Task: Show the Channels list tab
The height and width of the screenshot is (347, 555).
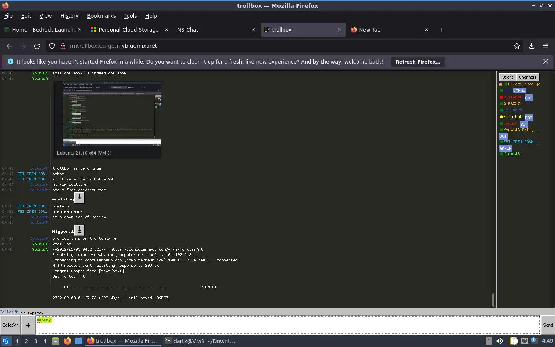Action: pos(527,77)
